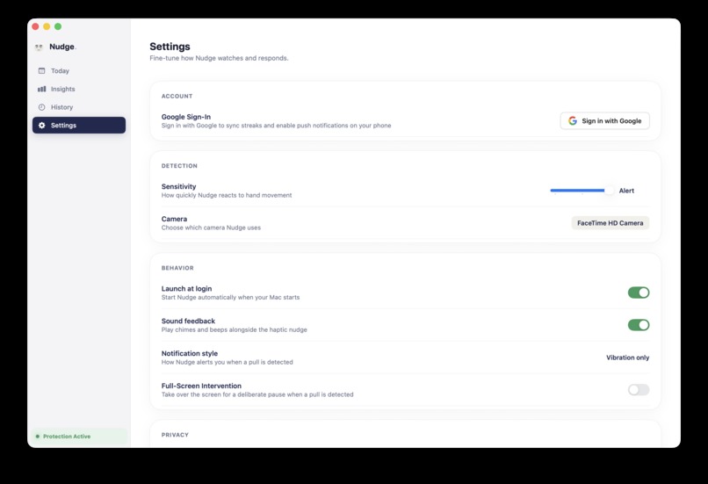The image size is (708, 484).
Task: Click the ACCOUNT section header
Action: click(x=177, y=96)
